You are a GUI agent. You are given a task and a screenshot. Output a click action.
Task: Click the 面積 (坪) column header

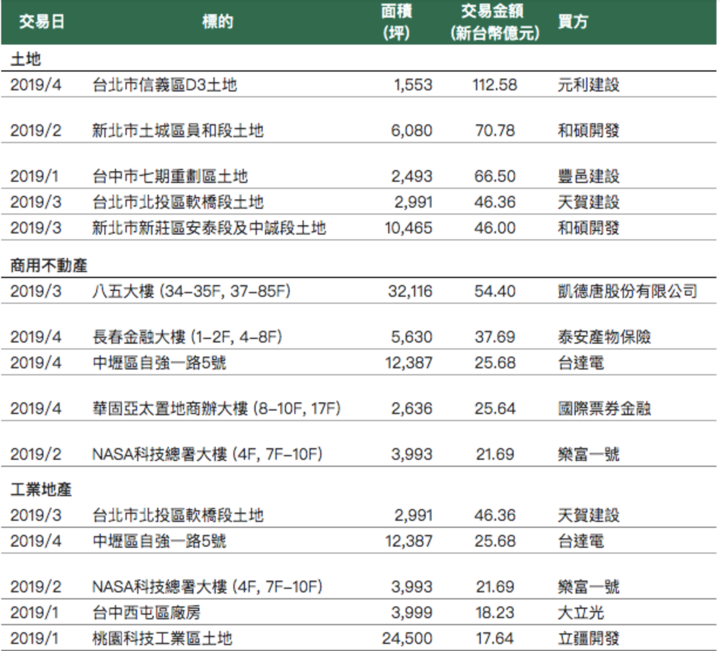click(x=396, y=22)
